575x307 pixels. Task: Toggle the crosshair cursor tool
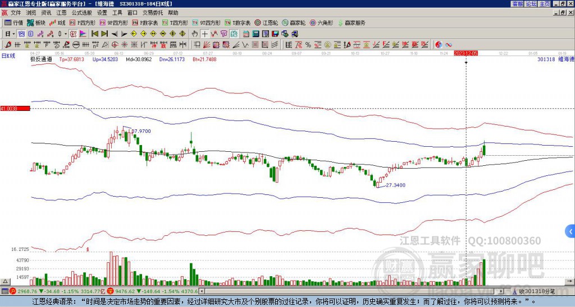204,34
